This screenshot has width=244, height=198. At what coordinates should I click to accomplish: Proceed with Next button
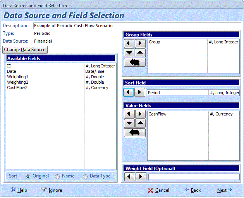point(224,190)
